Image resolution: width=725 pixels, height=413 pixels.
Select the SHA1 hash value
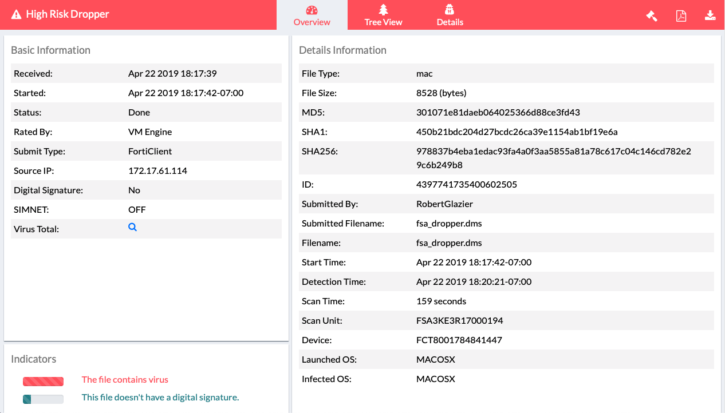pyautogui.click(x=517, y=132)
